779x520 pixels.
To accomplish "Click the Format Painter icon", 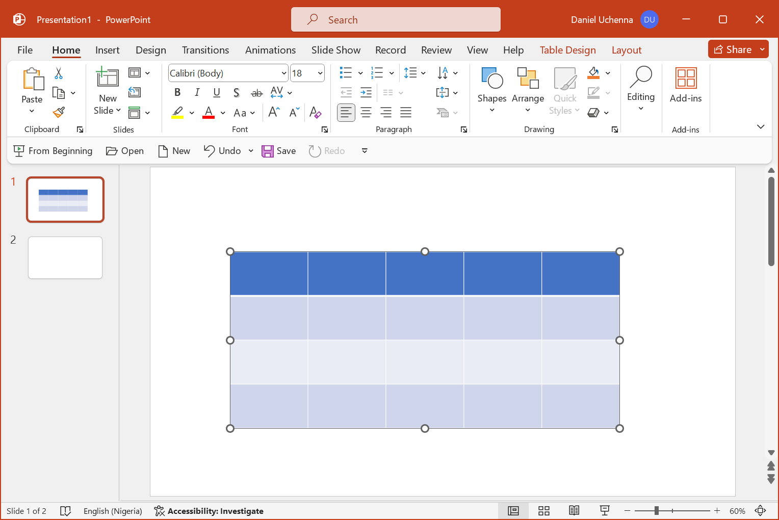I will click(58, 112).
